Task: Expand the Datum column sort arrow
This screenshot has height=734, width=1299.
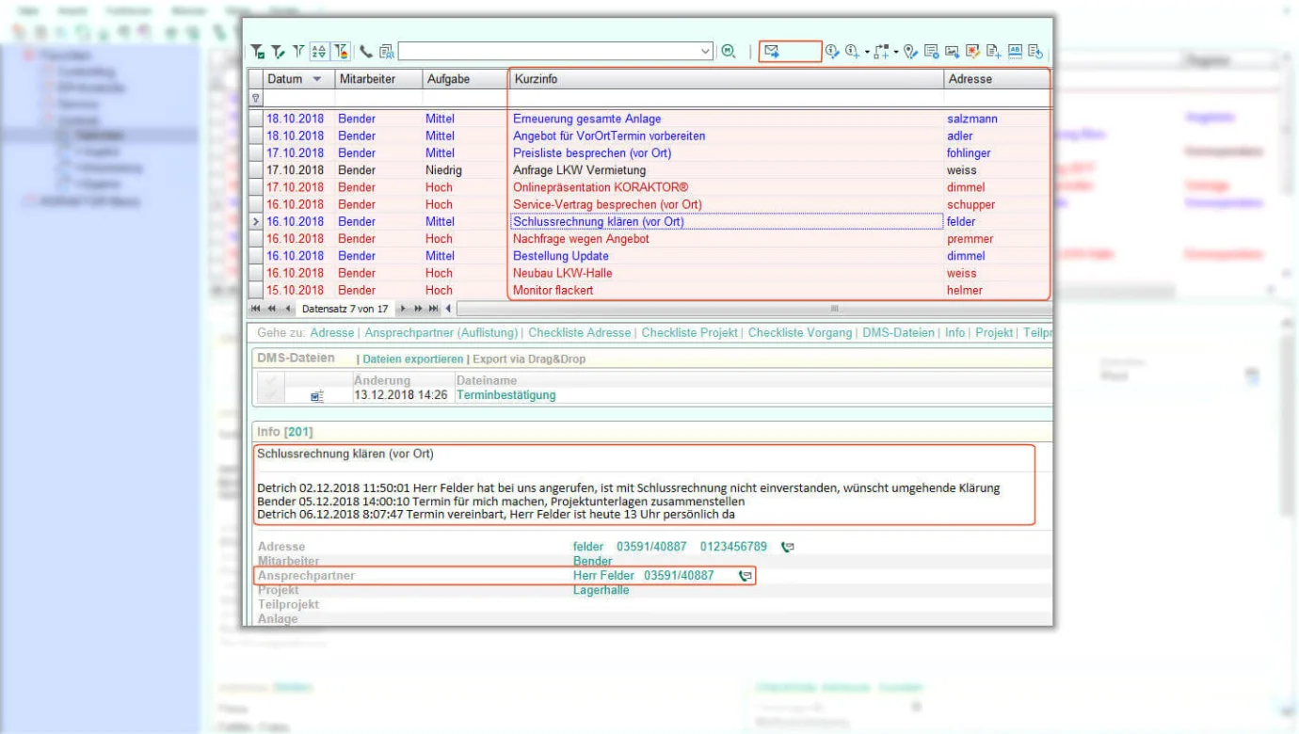Action: (317, 79)
